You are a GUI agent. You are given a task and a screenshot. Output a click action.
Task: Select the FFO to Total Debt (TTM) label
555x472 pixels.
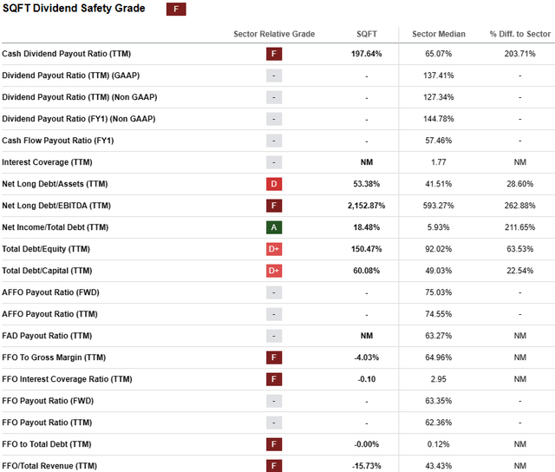(47, 444)
